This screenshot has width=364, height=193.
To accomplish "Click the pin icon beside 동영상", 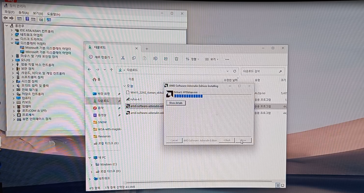I will coord(119,115).
